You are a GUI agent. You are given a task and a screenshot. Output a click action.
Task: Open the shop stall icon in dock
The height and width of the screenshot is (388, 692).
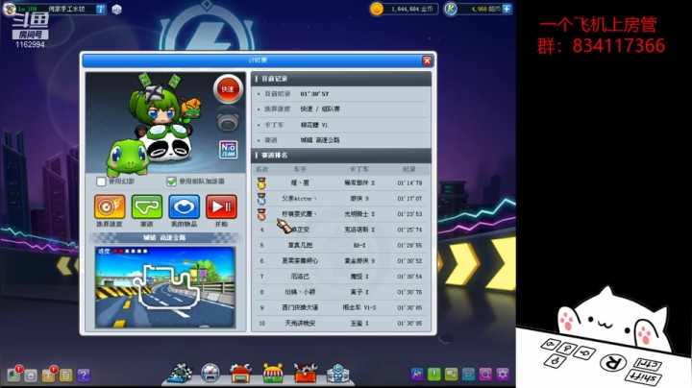273,373
